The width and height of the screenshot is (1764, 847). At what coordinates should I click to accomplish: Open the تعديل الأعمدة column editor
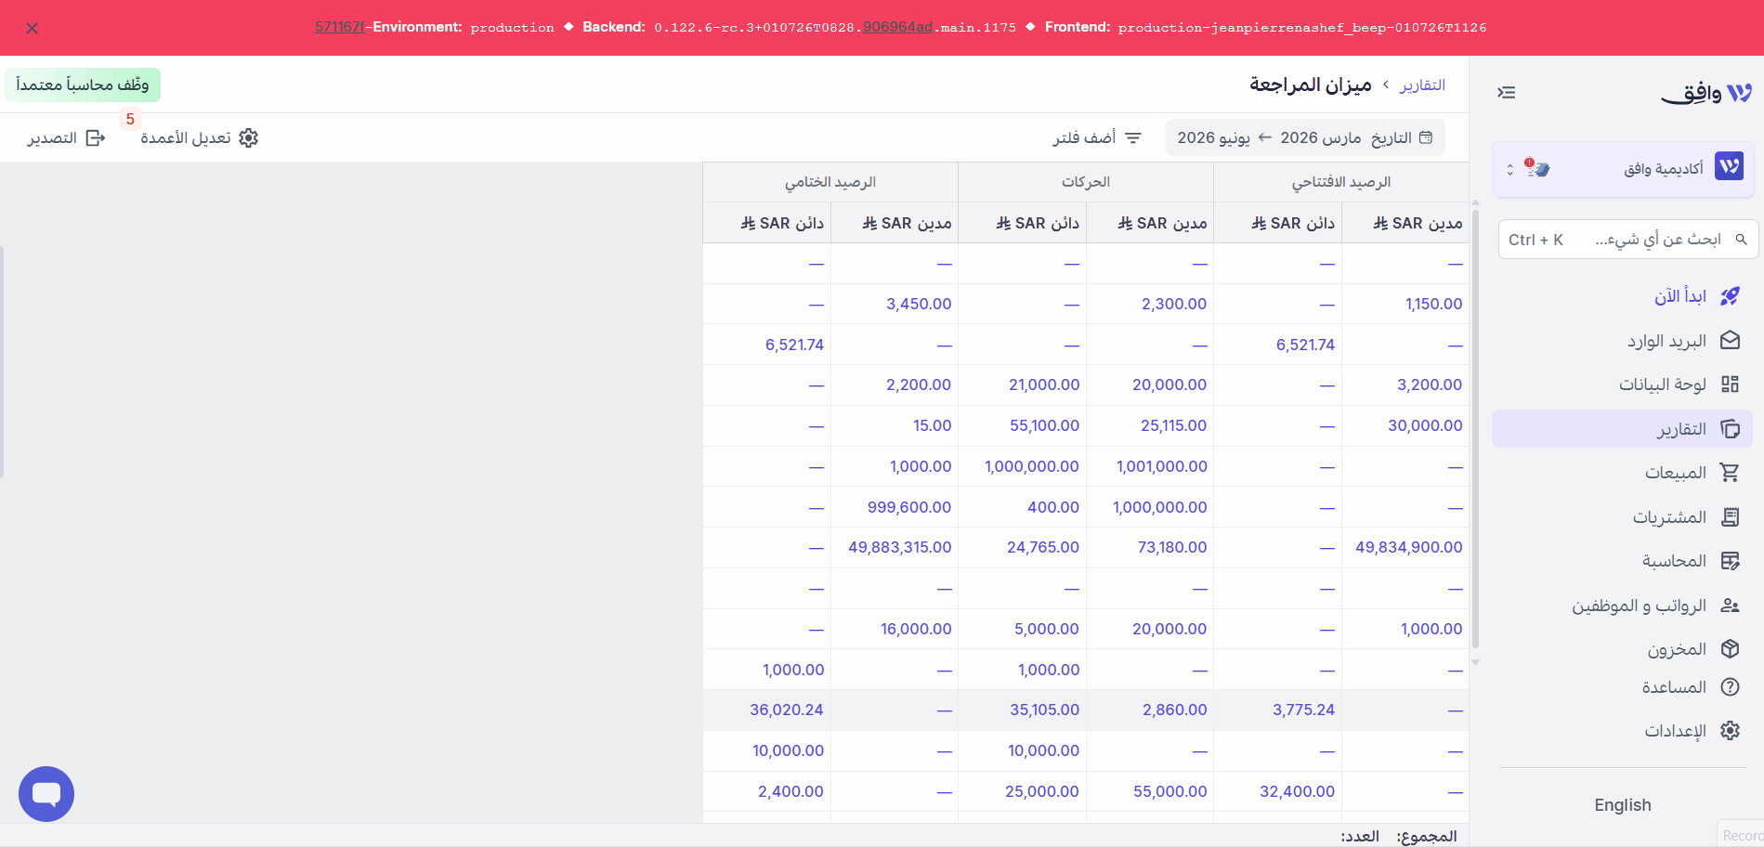[x=199, y=137]
